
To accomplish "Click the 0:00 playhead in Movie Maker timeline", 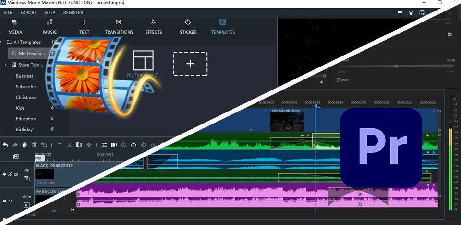I will click(39, 158).
